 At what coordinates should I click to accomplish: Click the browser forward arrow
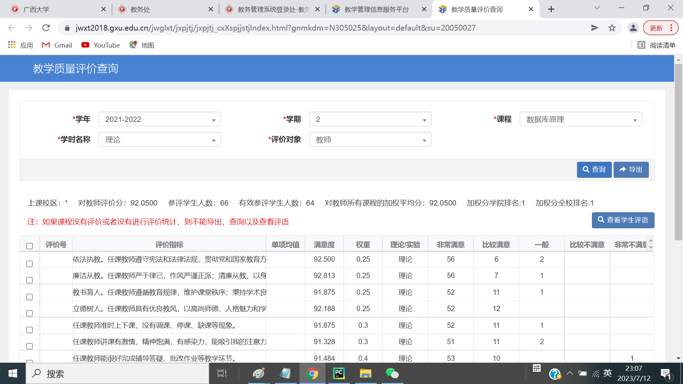[29, 28]
